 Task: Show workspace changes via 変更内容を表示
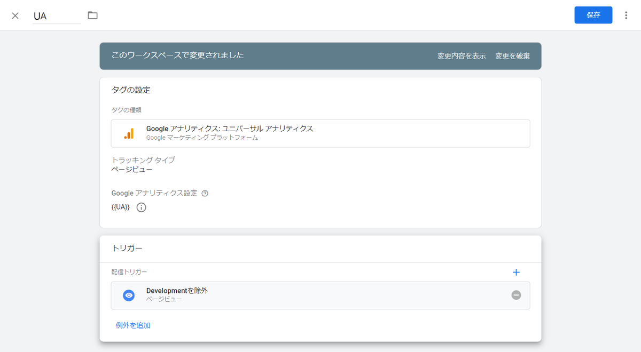pyautogui.click(x=462, y=56)
